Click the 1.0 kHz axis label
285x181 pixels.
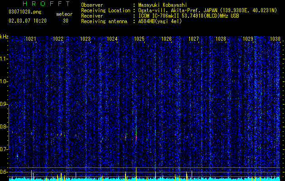tap(4, 81)
